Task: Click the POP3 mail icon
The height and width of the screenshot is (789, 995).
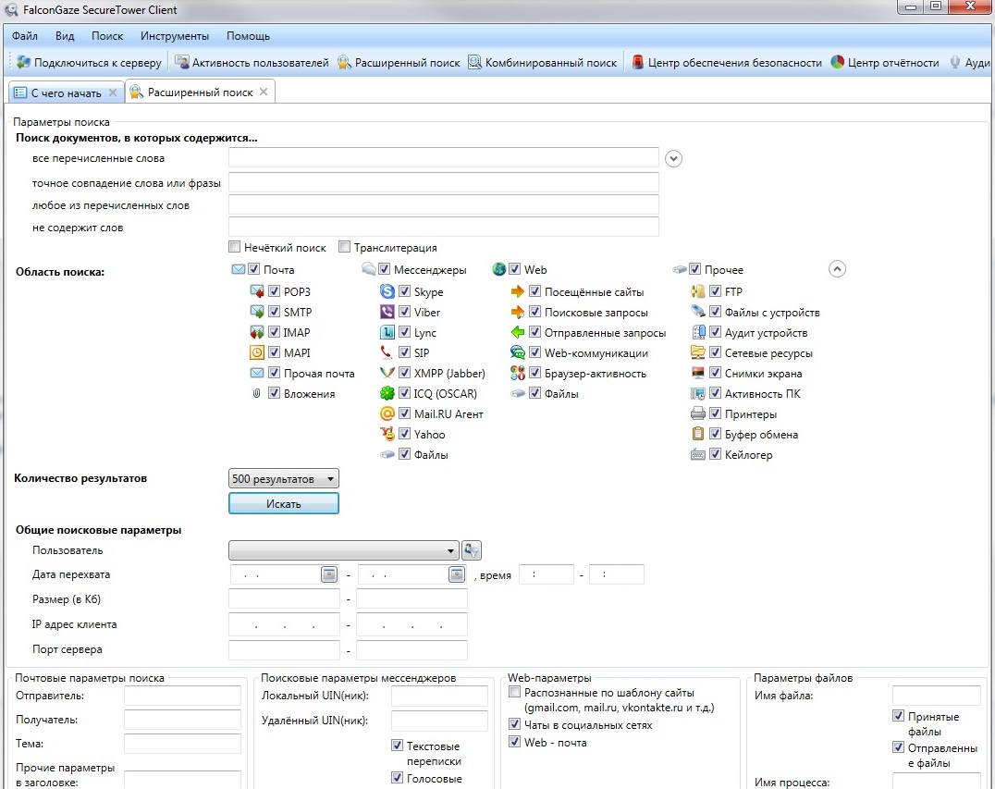Action: click(x=257, y=291)
